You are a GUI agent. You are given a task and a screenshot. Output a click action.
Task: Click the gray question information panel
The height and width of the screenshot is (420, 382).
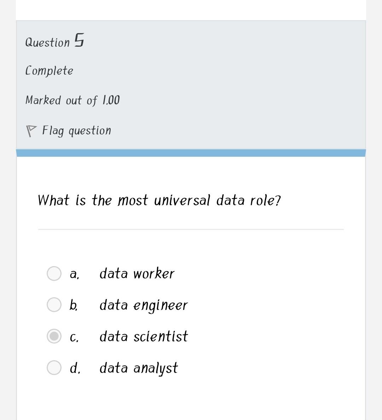[248, 85]
